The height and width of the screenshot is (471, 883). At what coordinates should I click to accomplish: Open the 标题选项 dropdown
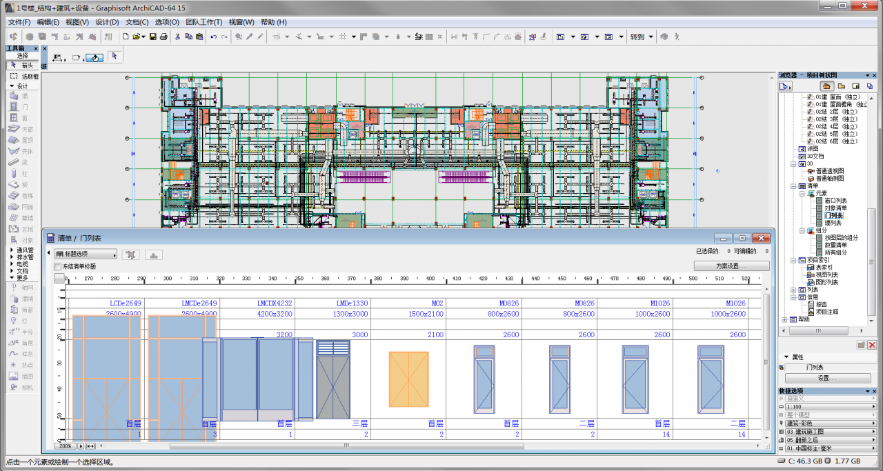pos(85,254)
